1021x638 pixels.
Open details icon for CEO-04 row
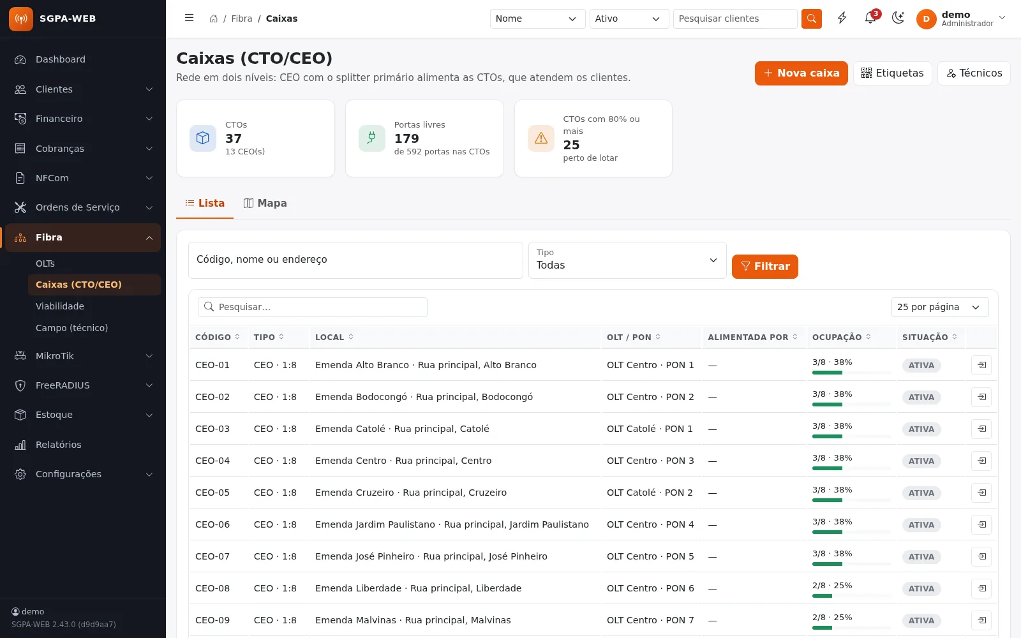(x=981, y=461)
